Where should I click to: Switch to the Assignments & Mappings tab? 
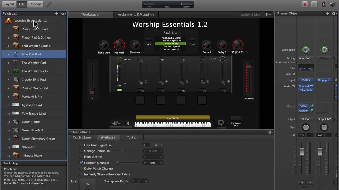pos(136,15)
